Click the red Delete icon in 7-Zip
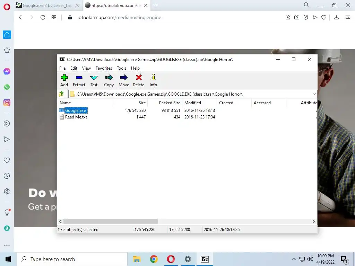Viewport: 355px width, 266px height. coord(139,80)
